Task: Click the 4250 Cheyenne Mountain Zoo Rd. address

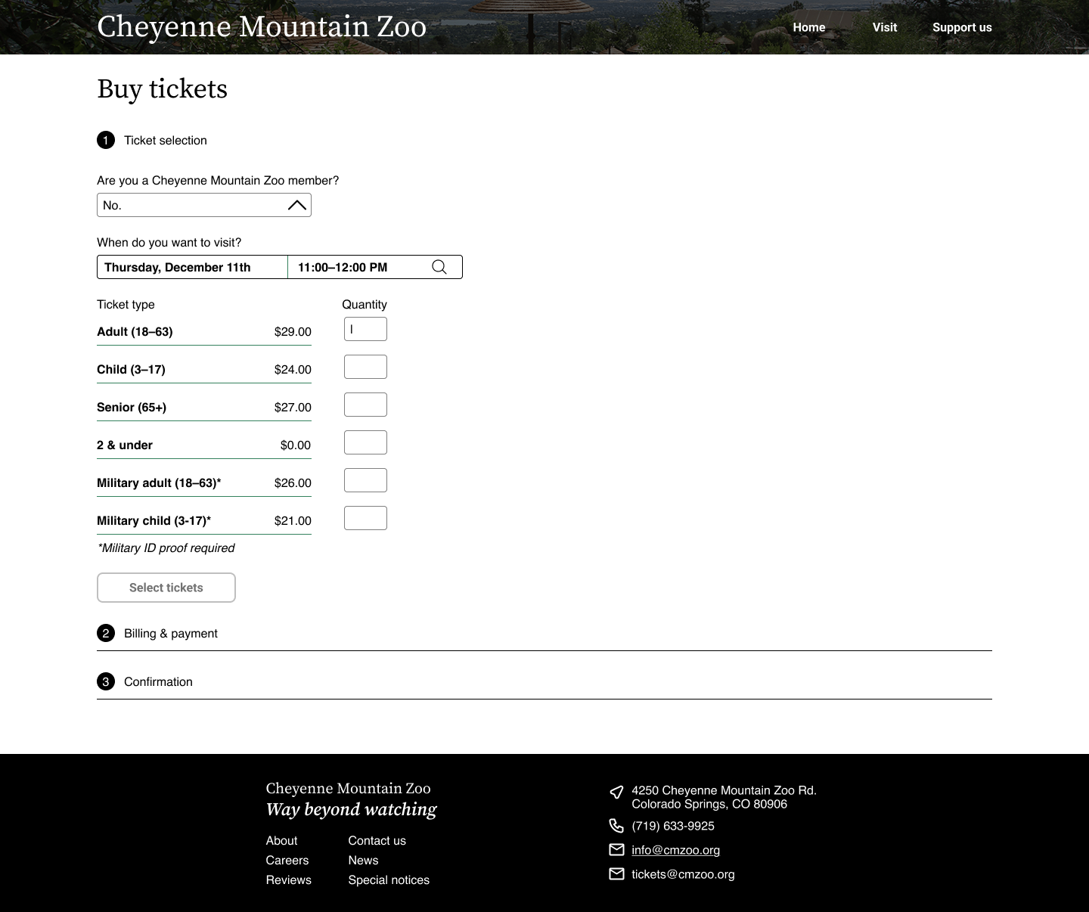Action: [724, 797]
